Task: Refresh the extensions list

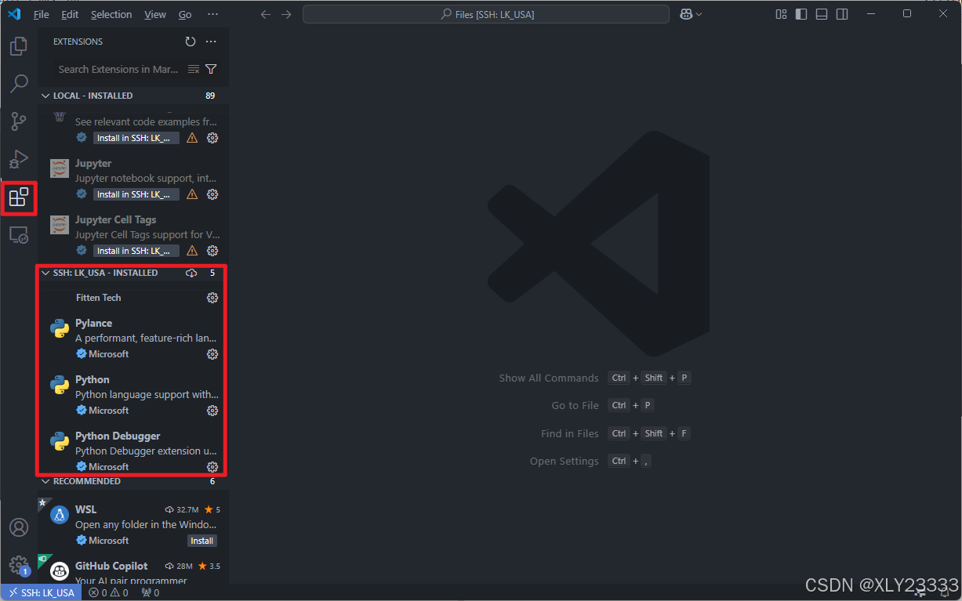Action: pos(191,42)
